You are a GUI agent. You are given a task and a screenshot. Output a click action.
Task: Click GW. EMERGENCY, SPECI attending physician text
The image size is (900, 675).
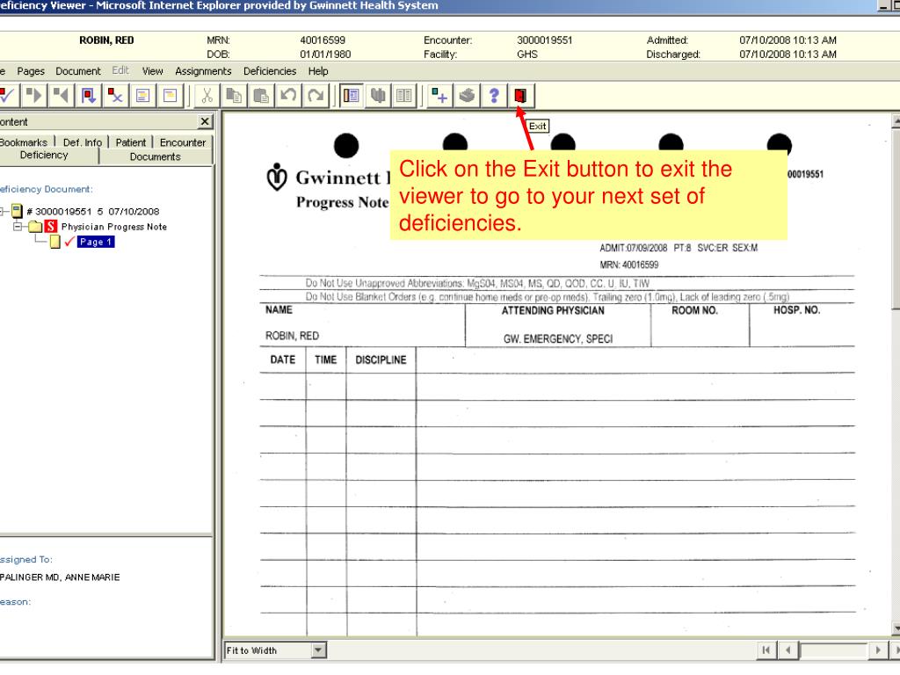[x=558, y=338]
